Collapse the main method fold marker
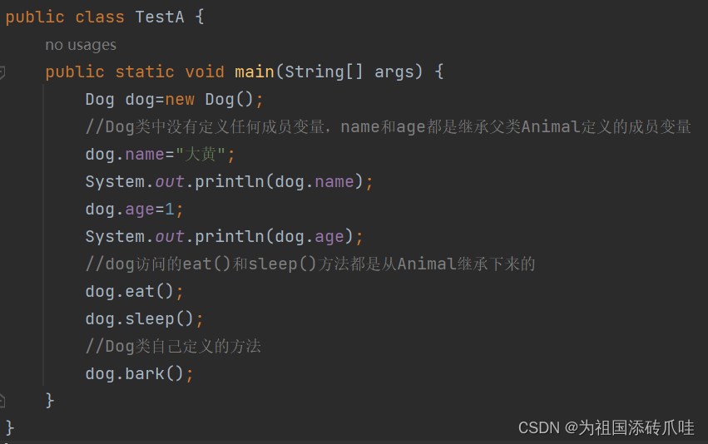Viewport: 708px width, 444px height. pos(2,73)
